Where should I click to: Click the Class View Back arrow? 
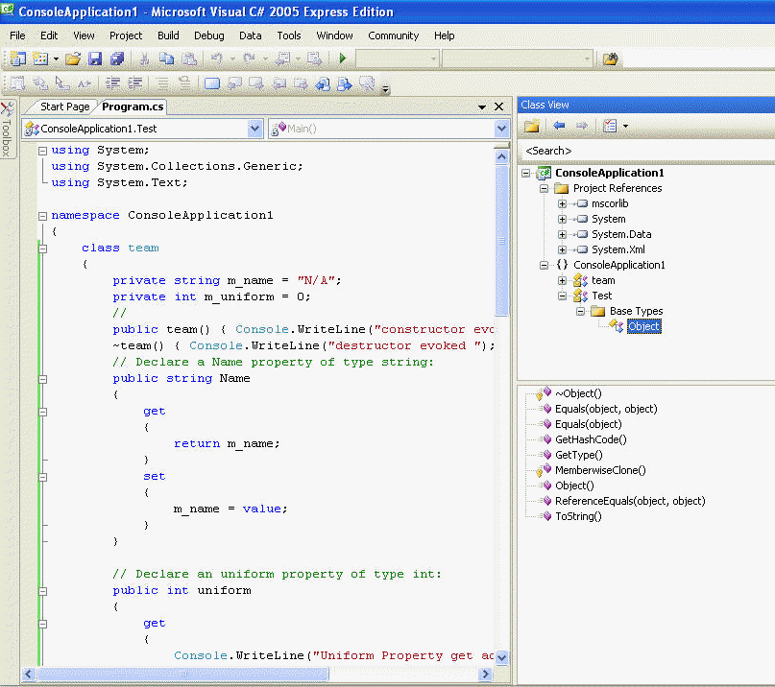558,126
